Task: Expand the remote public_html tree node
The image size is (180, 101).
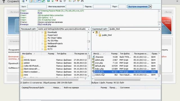Action: 97,35
